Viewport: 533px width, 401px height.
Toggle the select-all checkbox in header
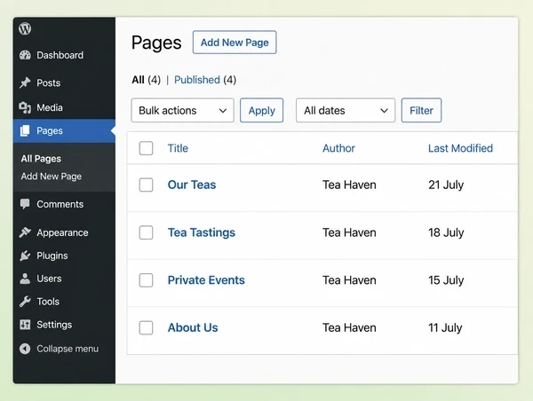pyautogui.click(x=146, y=148)
